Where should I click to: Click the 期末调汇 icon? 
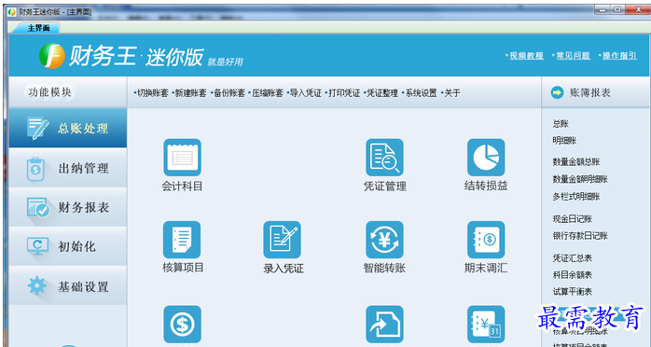click(x=486, y=240)
